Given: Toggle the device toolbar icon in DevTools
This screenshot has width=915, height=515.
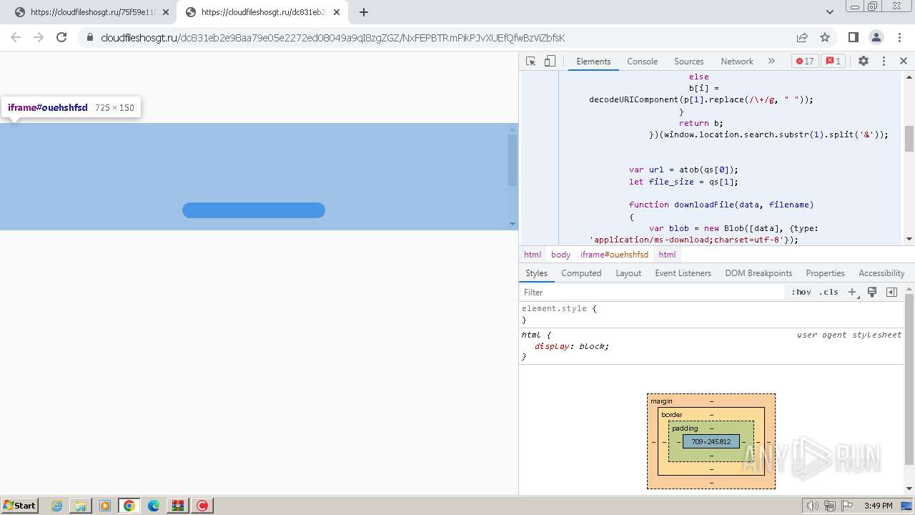Looking at the screenshot, I should pos(550,62).
